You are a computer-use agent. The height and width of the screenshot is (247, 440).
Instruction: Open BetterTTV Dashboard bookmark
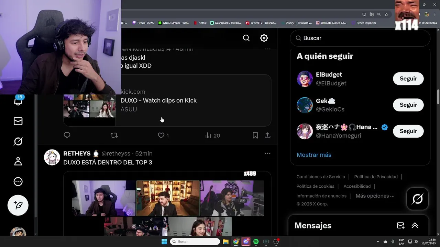(x=261, y=23)
